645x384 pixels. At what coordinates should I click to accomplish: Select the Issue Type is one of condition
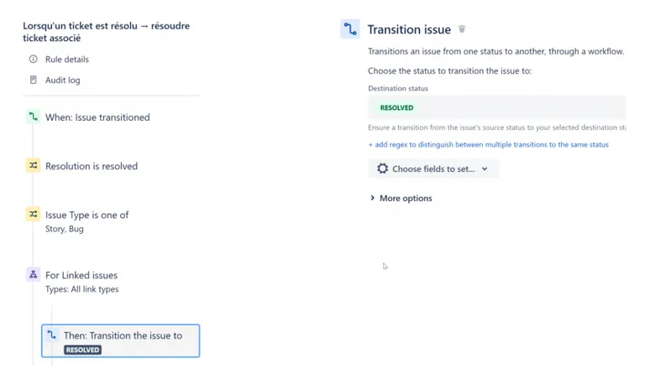87,221
